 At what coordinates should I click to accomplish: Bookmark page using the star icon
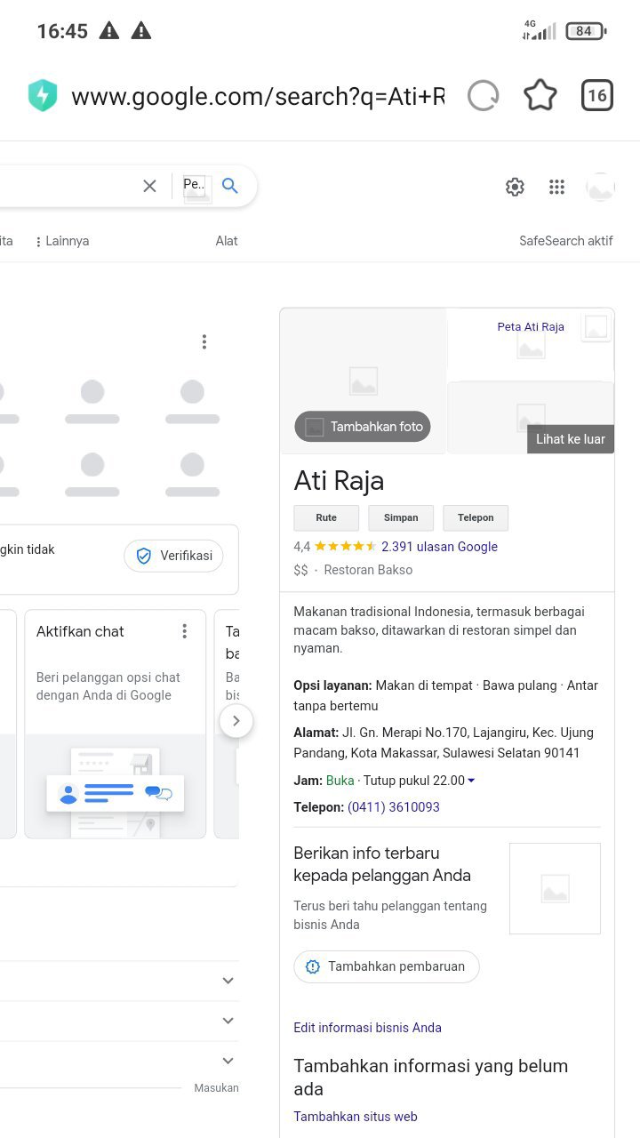coord(540,96)
